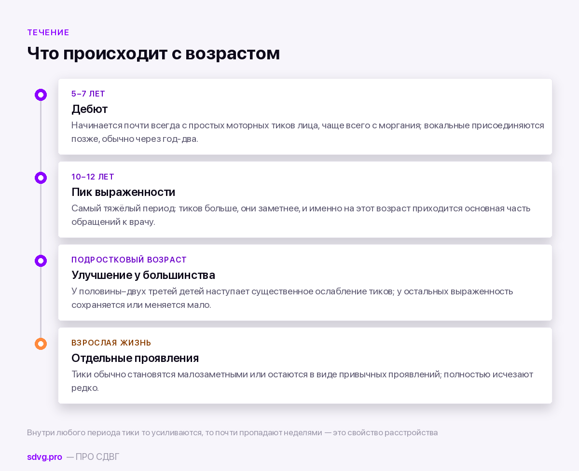The width and height of the screenshot is (579, 471).
Task: Click the 'ТЕЧЕНИЕ' section label
Action: tap(48, 32)
